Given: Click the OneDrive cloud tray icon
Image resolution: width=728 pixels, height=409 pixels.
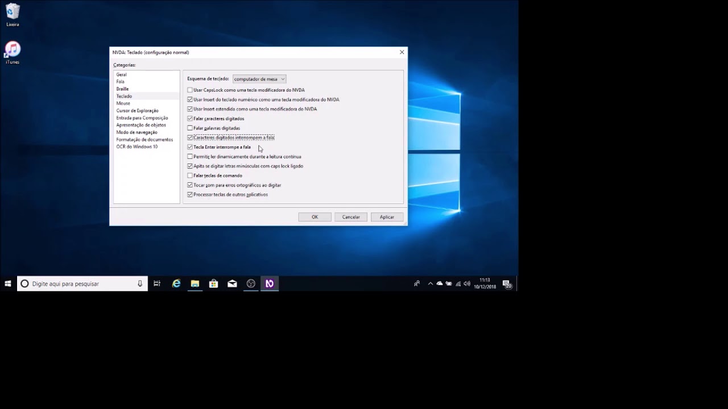Looking at the screenshot, I should tap(440, 283).
